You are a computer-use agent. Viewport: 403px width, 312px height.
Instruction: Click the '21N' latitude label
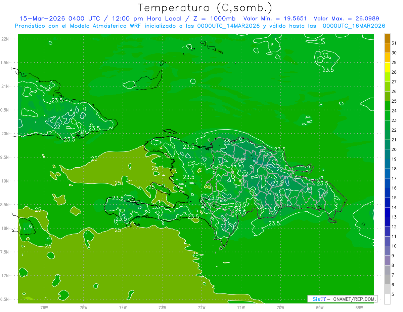click(x=5, y=86)
